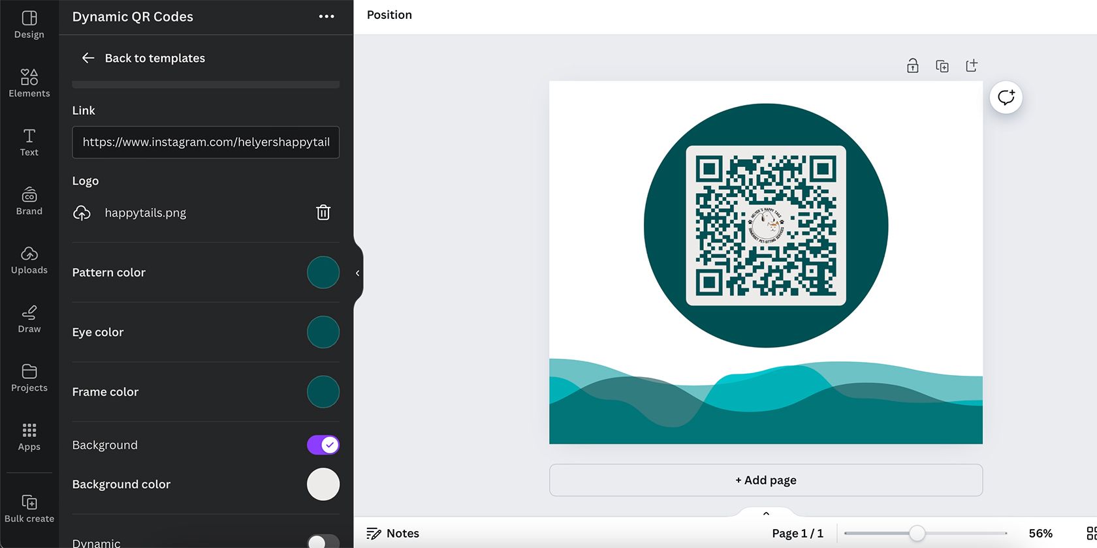1097x548 pixels.
Task: Turn off the Background toggle
Action: 323,445
